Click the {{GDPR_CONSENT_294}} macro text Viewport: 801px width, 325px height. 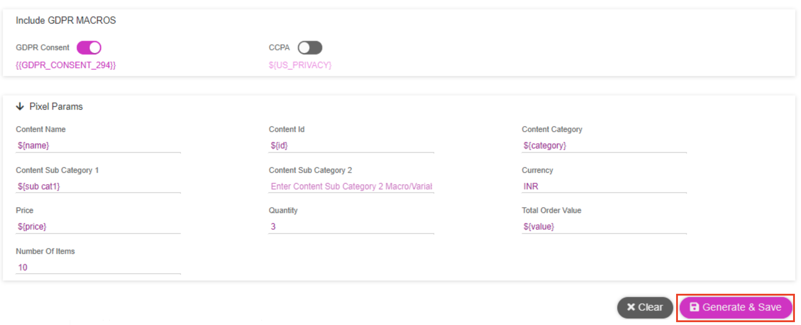(66, 65)
